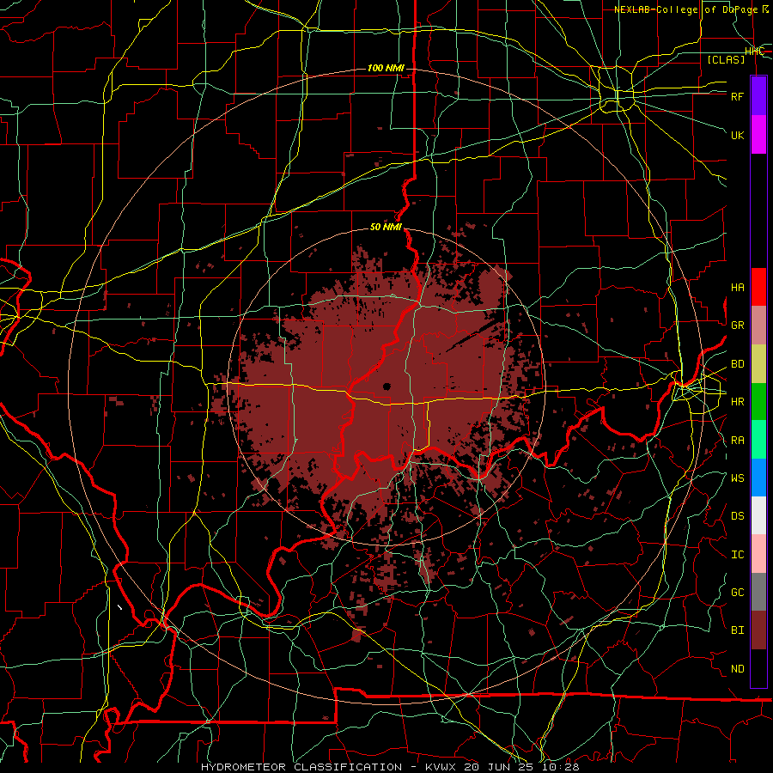Click the DS legend label text
Image resolution: width=773 pixels, height=773 pixels.
[x=737, y=516]
